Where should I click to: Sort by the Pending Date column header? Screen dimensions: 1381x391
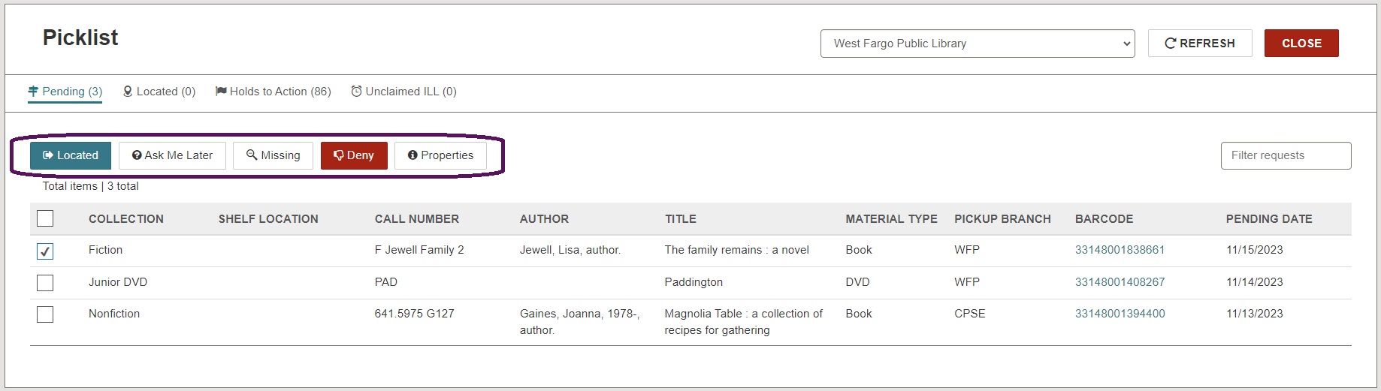point(1269,219)
